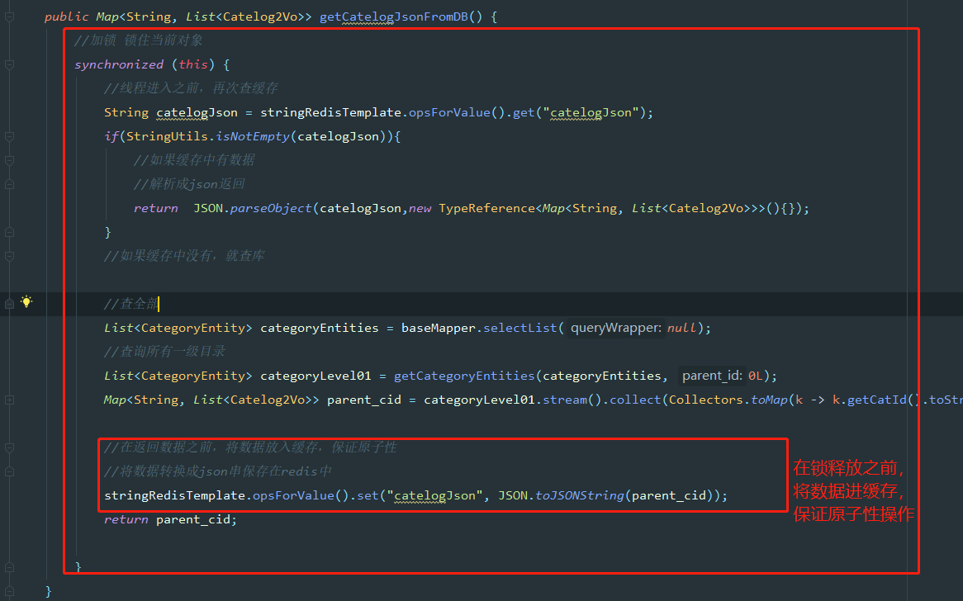Collapse the if StringUtils.isNotEmpty block fold marker
This screenshot has height=601, width=963.
click(9, 136)
